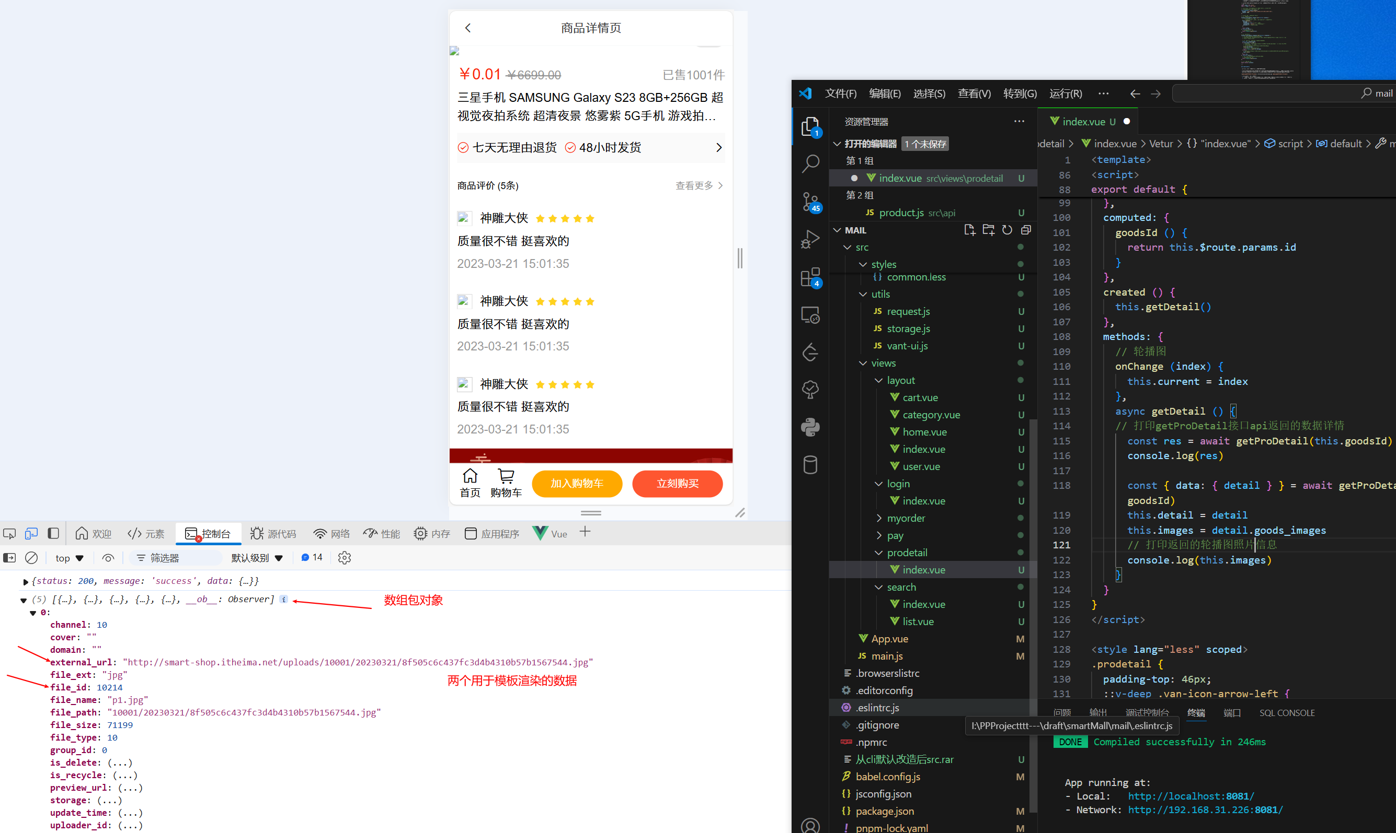This screenshot has height=833, width=1396.
Task: Click clear console icon
Action: click(31, 558)
